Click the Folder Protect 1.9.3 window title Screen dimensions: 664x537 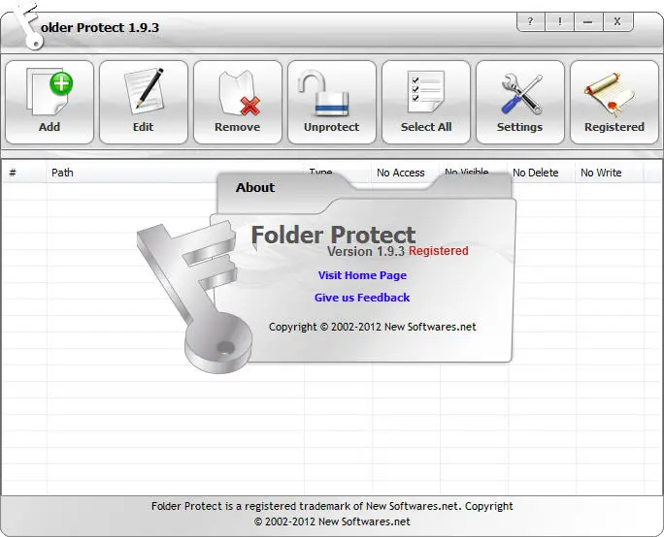[x=100, y=27]
